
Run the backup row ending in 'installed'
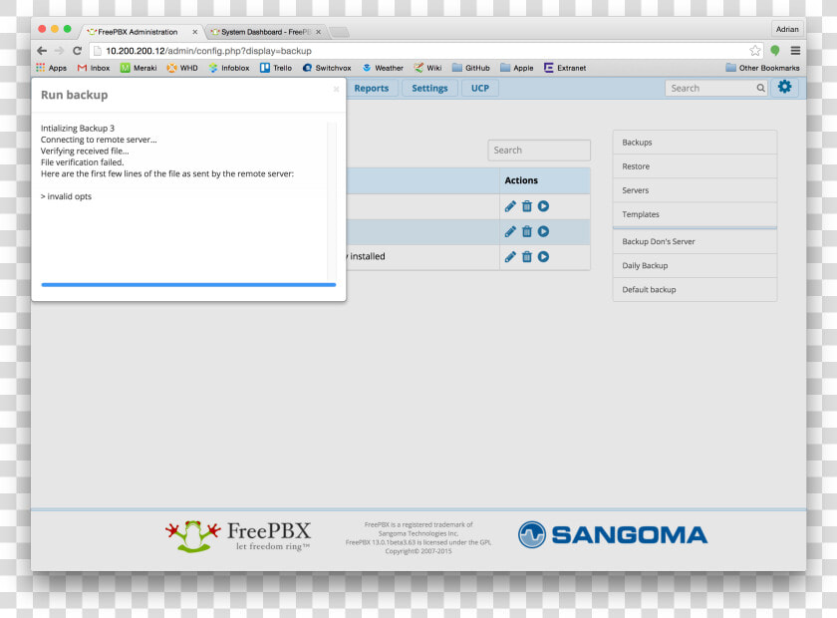point(543,257)
